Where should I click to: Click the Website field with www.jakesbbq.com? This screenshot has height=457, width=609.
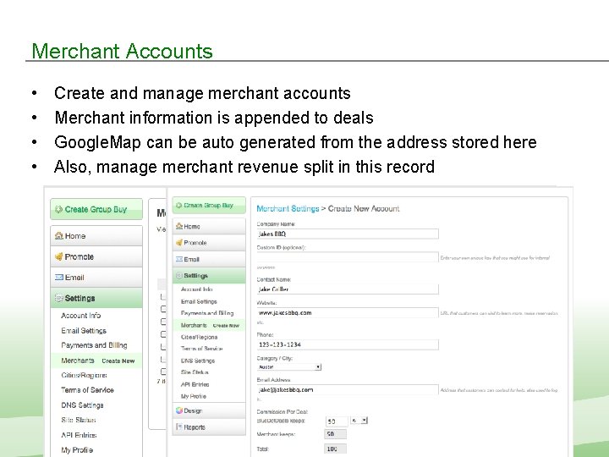(348, 312)
